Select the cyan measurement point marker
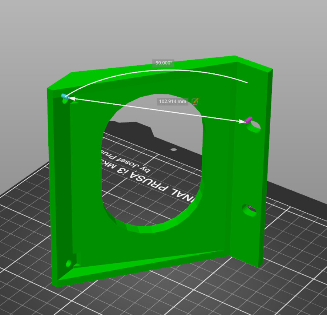Viewport: 327px width, 315px height. tap(65, 96)
